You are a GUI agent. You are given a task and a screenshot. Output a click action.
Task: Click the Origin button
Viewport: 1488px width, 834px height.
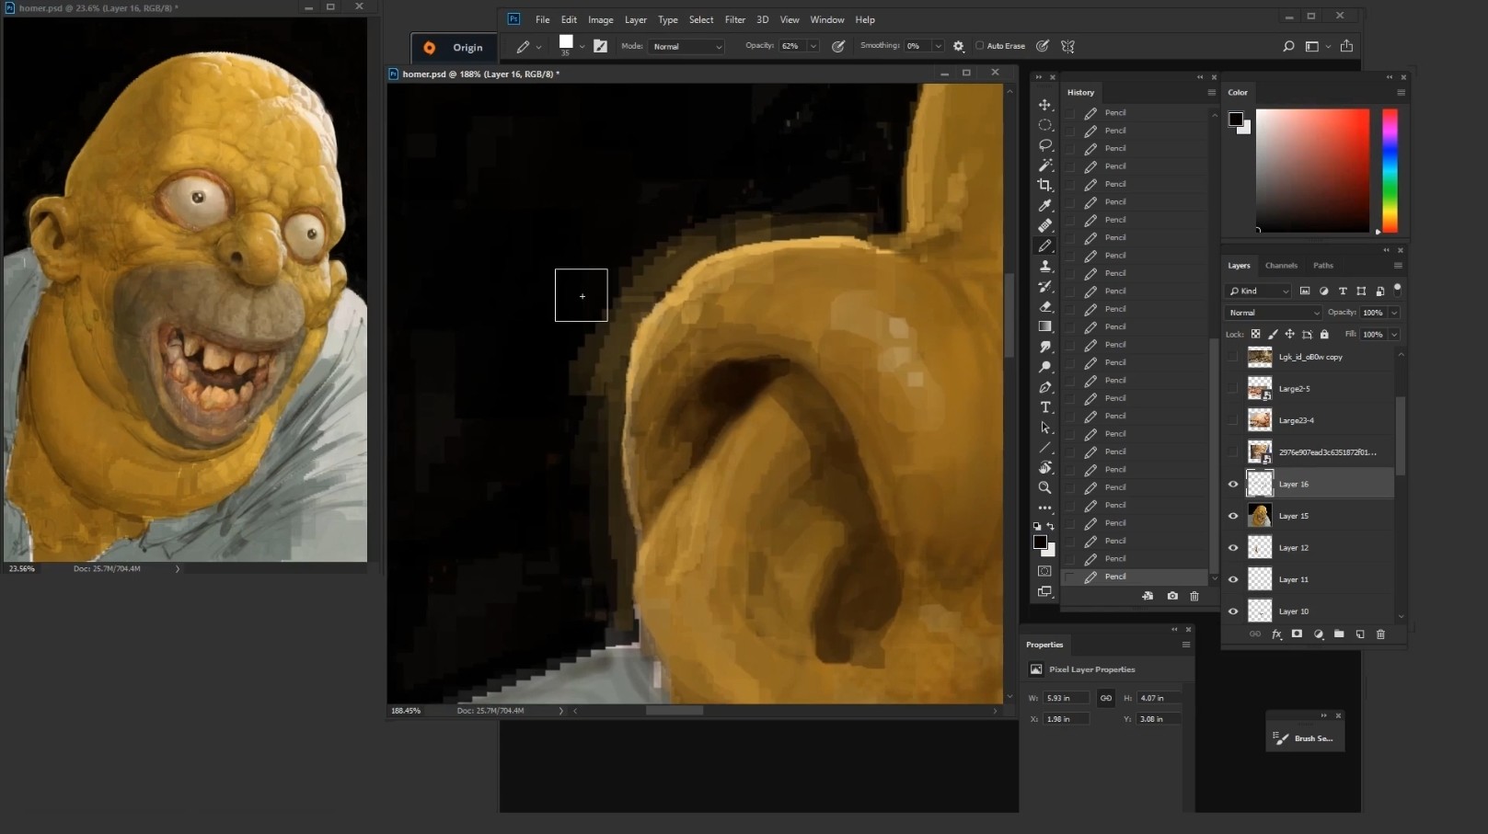(x=454, y=47)
